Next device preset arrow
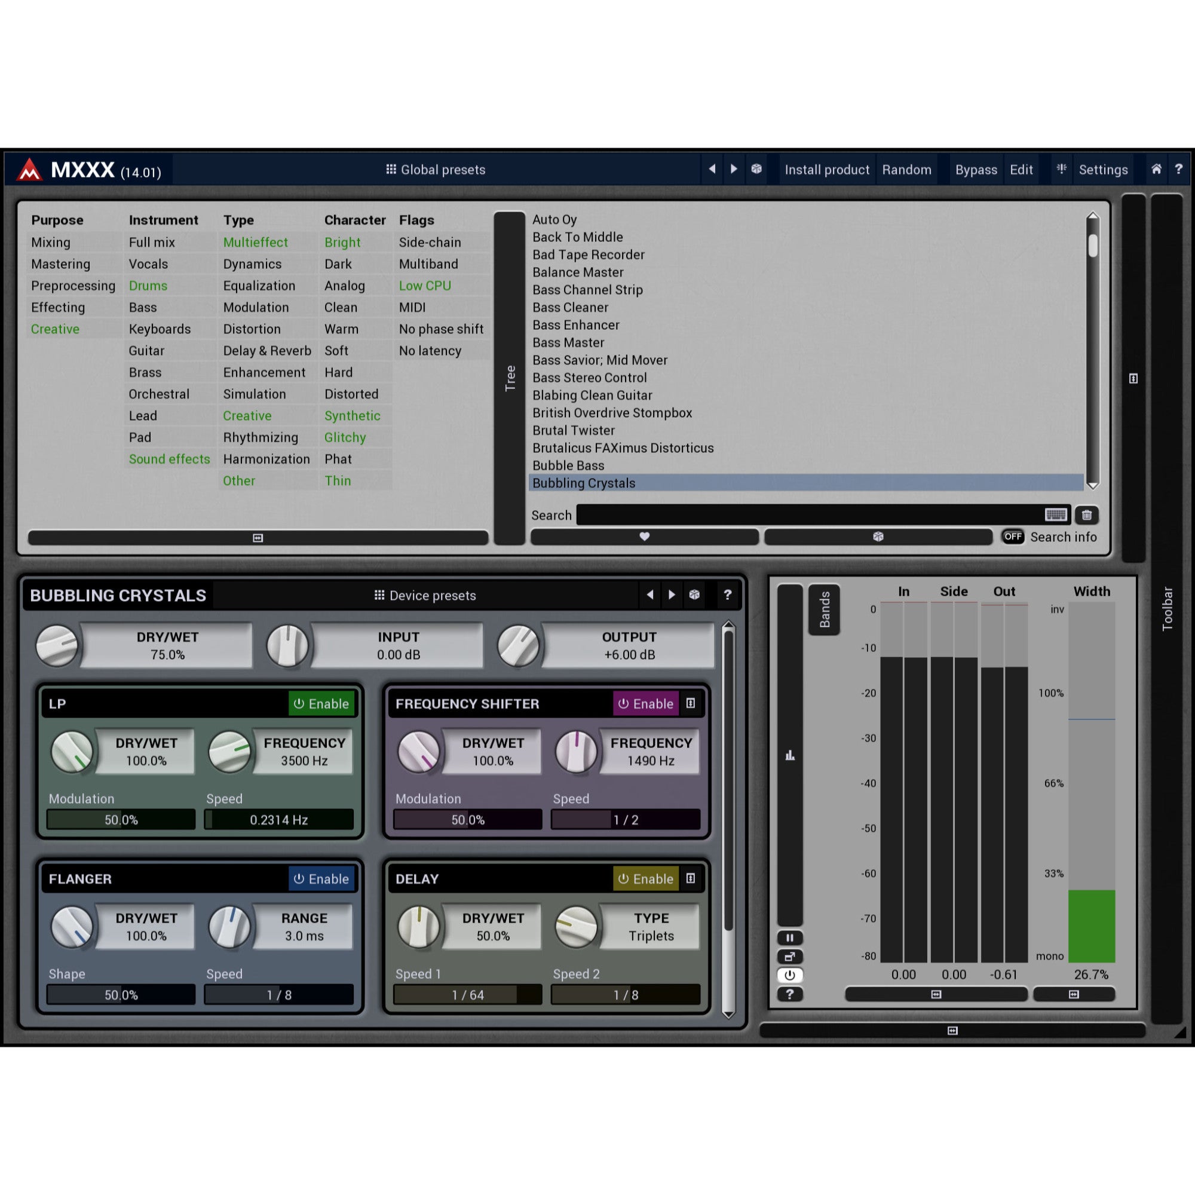The height and width of the screenshot is (1195, 1195). [x=672, y=595]
